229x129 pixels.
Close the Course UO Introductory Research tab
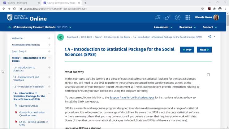click(79, 3)
